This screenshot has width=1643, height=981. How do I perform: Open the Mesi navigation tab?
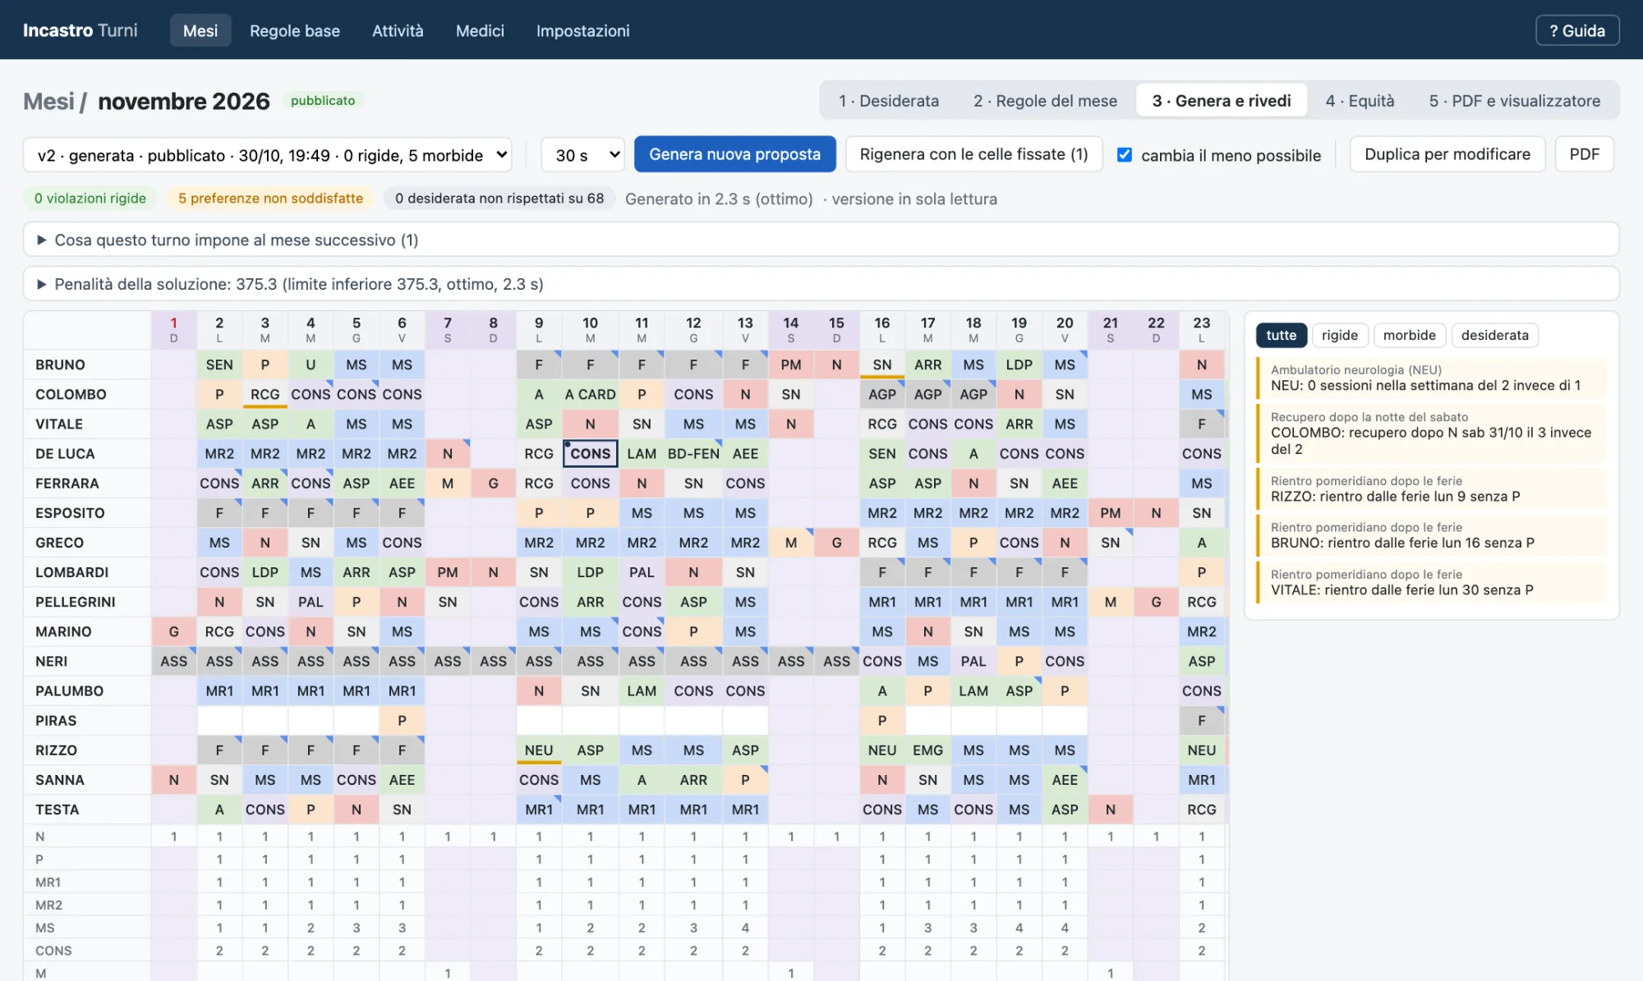(x=200, y=30)
